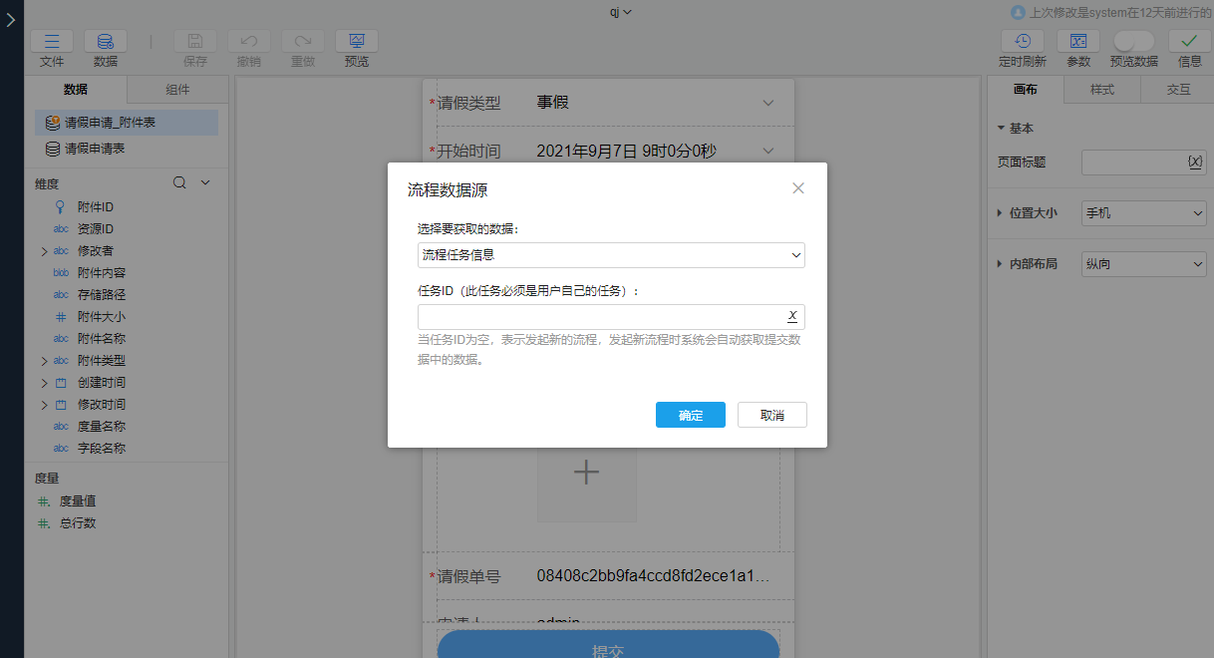Open the 位置大小 手机 dropdown
The width and height of the screenshot is (1214, 658).
(1144, 213)
